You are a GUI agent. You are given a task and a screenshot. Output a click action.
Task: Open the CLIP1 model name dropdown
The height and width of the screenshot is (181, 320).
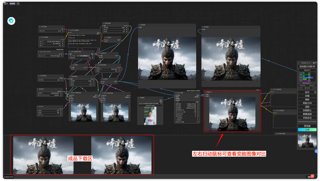(52, 42)
